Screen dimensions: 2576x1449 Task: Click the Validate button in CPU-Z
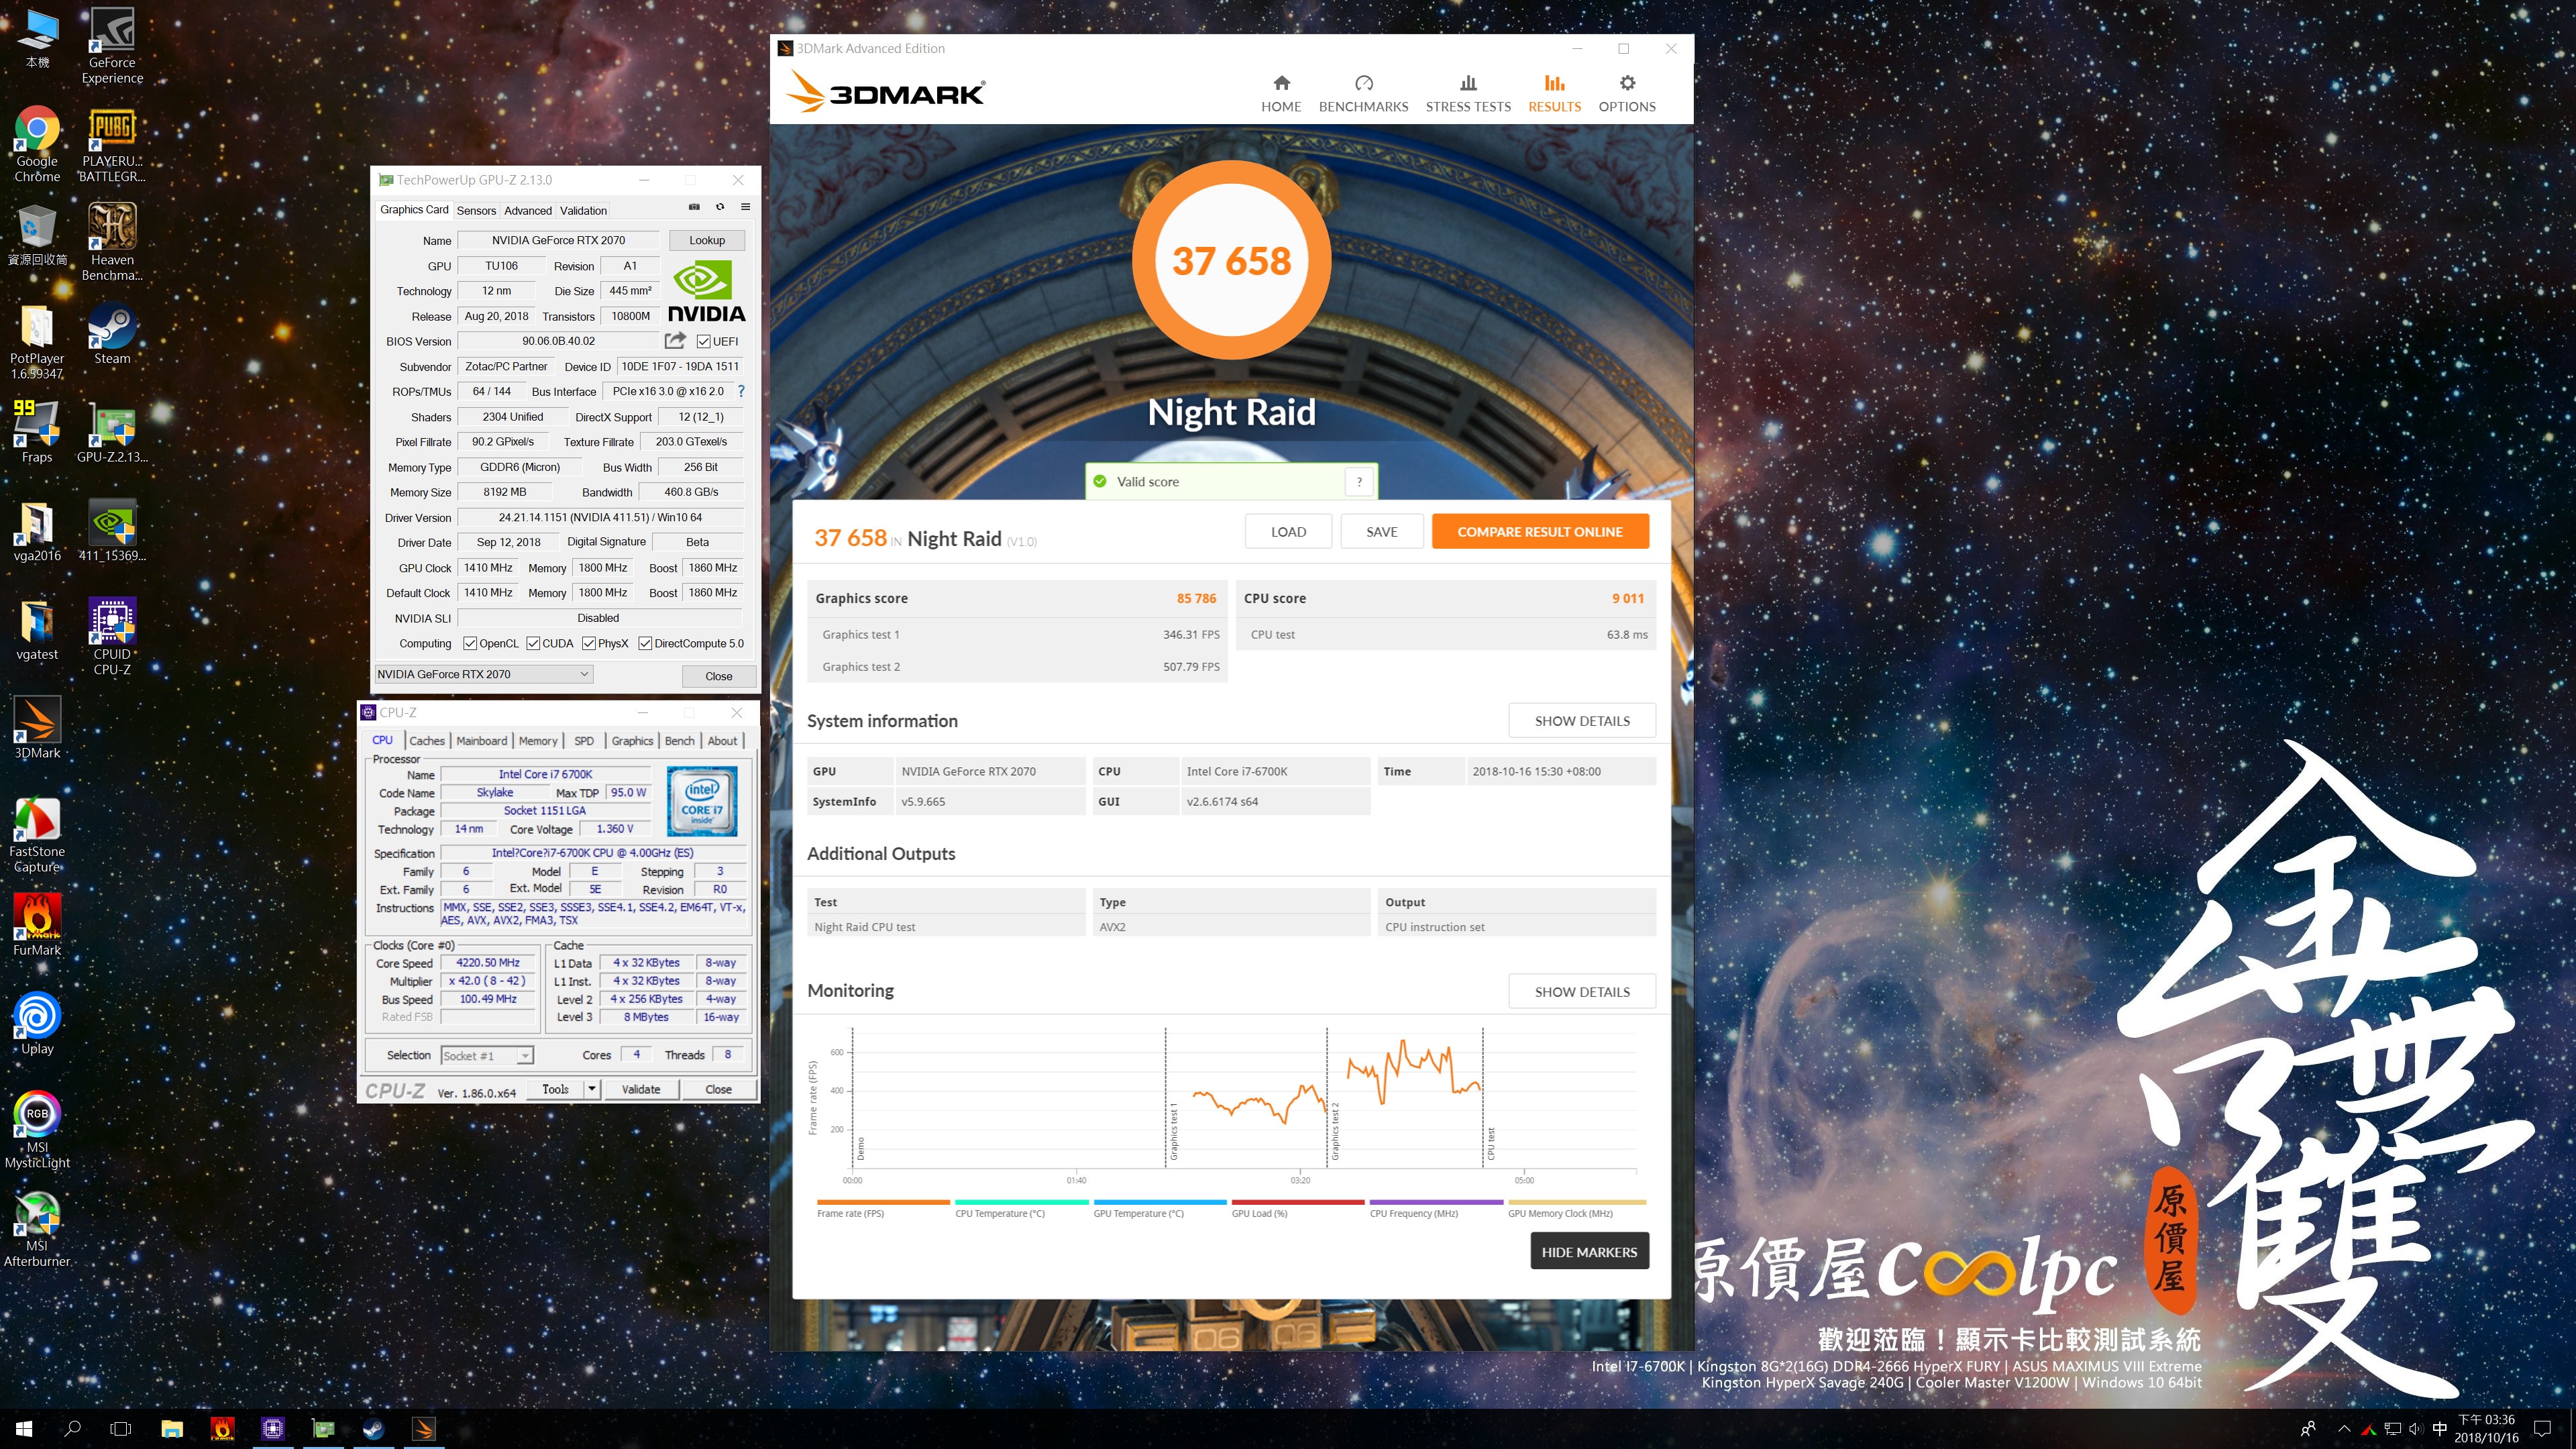point(640,1089)
